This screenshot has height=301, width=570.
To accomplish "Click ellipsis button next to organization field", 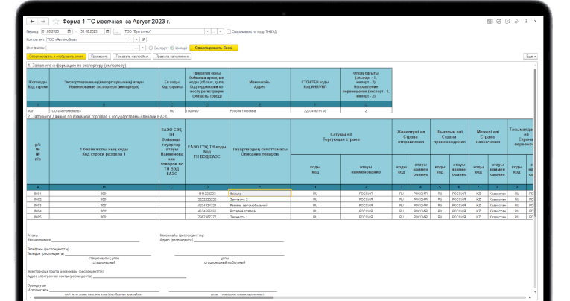I will tap(214, 31).
